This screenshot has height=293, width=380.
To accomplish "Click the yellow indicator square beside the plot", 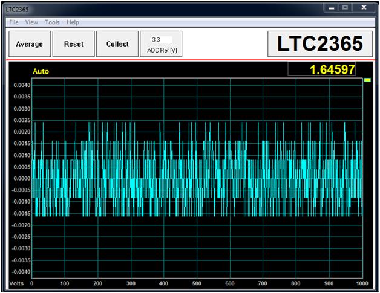I will (x=367, y=80).
